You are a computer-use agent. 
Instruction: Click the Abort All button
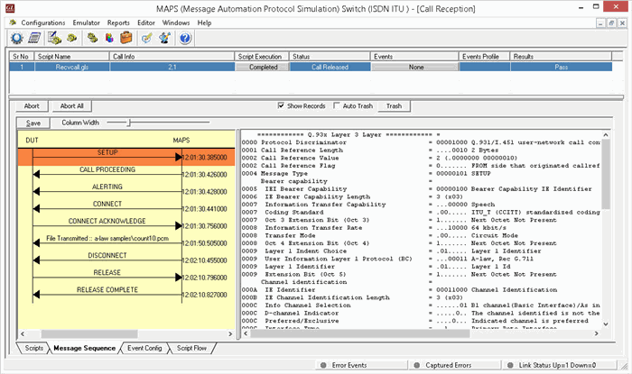point(71,106)
